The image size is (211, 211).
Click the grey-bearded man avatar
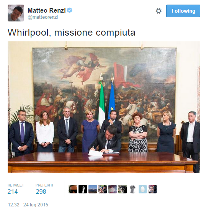tap(152, 189)
